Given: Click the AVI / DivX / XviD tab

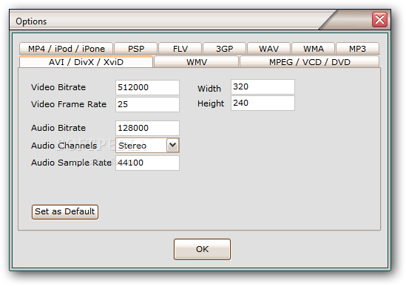Looking at the screenshot, I should [86, 62].
